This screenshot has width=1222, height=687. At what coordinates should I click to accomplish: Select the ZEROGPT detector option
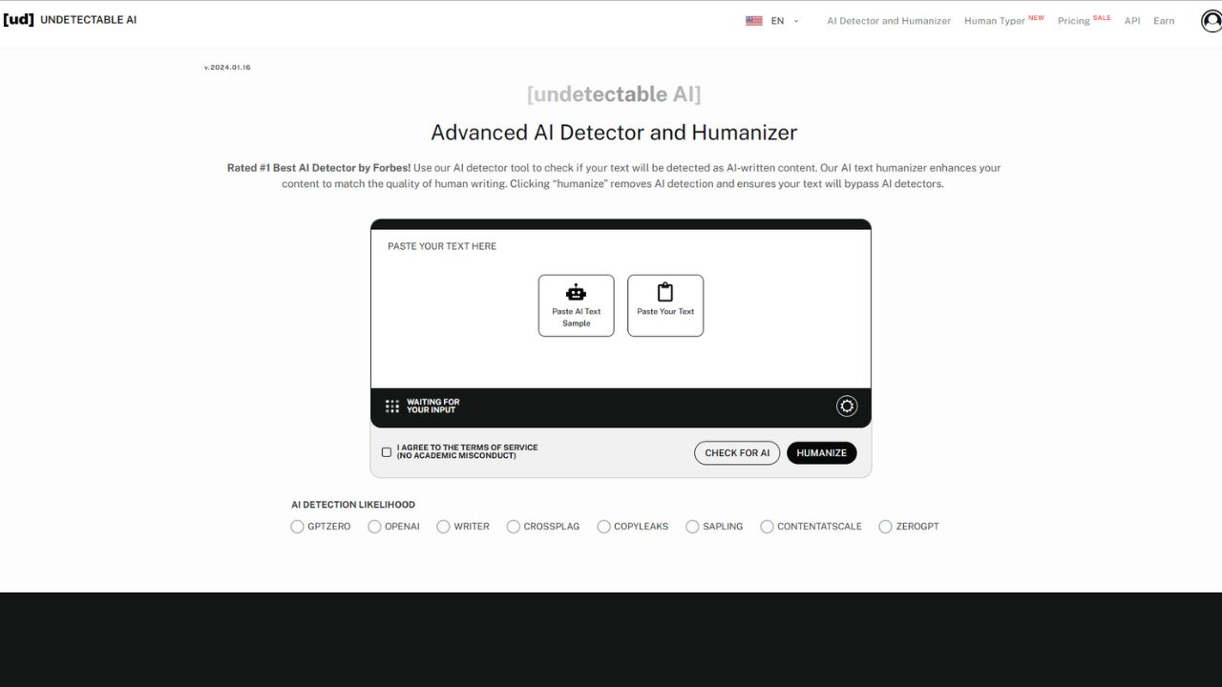point(885,526)
